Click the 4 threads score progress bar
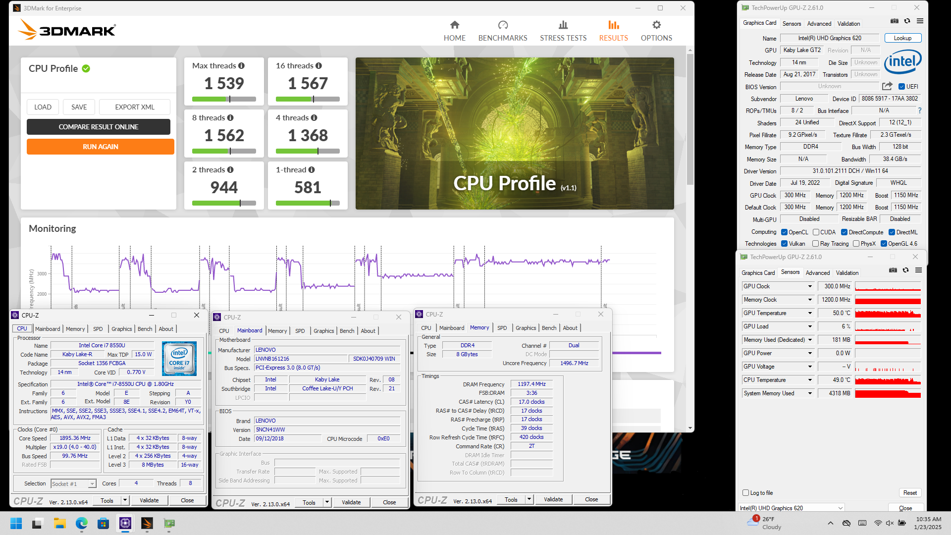Image resolution: width=951 pixels, height=535 pixels. coord(308,151)
